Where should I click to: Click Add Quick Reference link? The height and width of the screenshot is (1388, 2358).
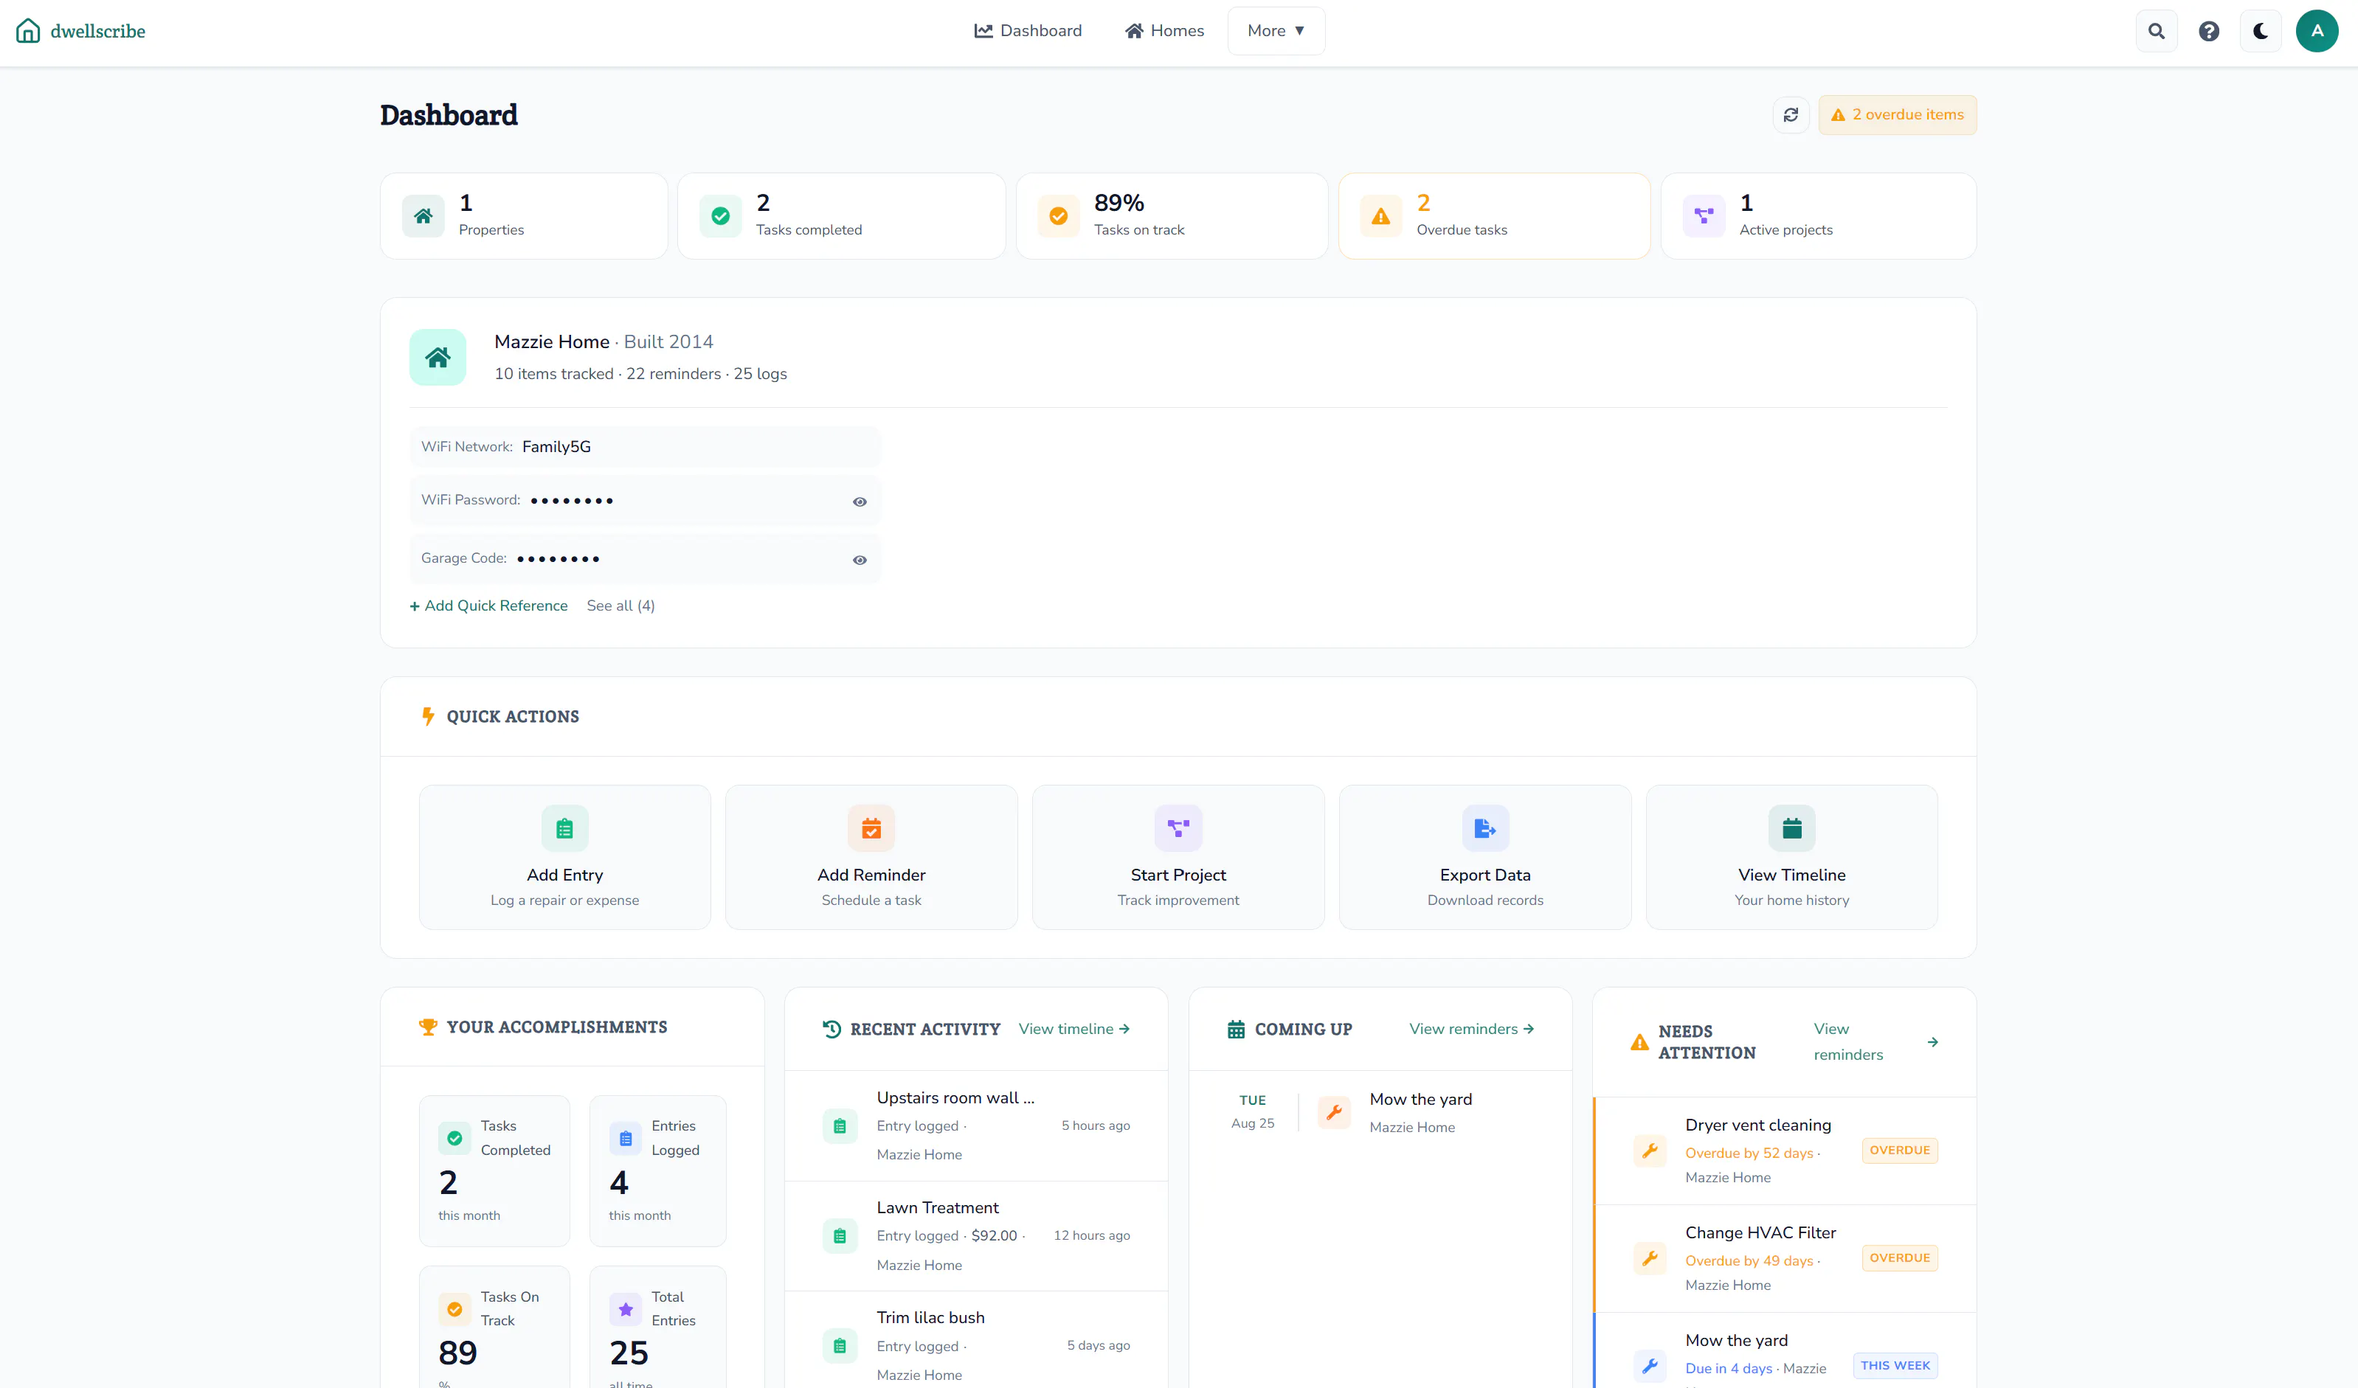488,606
